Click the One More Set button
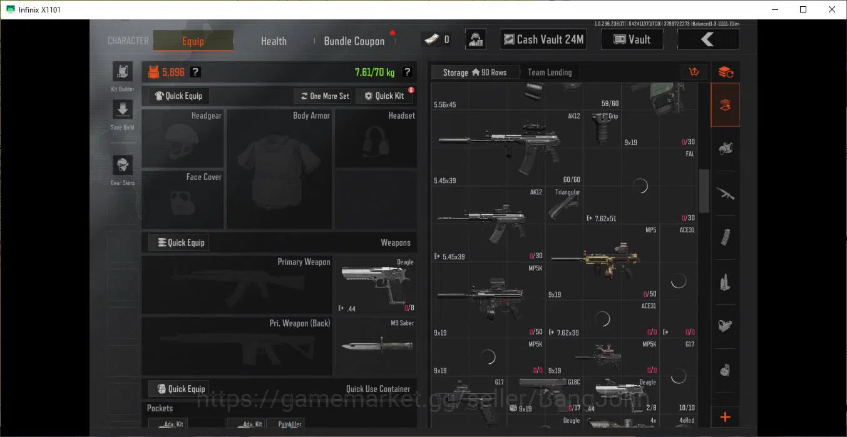The height and width of the screenshot is (437, 847). tap(324, 96)
